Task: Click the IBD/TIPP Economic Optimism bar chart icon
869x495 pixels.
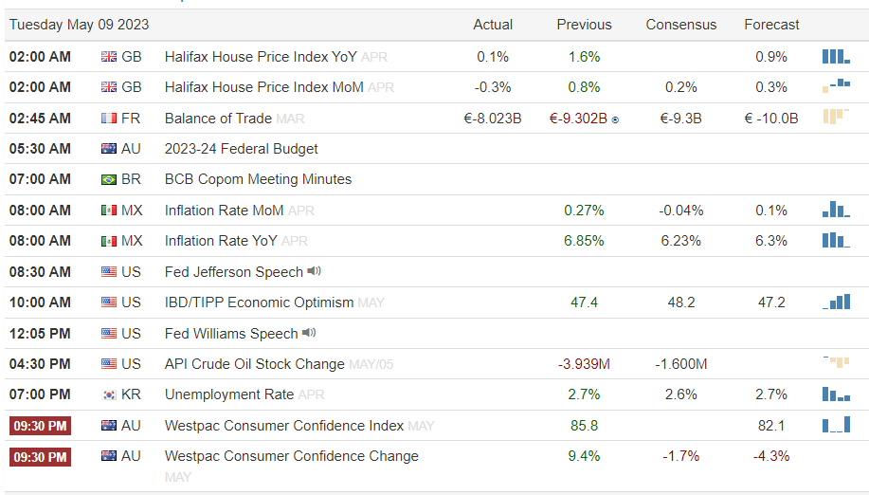Action: 835,302
